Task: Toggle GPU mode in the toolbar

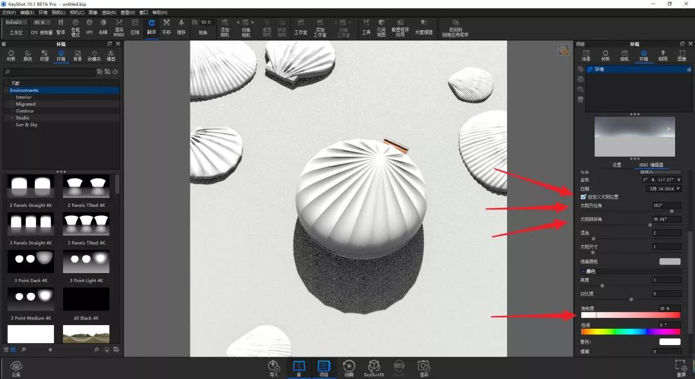Action: 89,26
